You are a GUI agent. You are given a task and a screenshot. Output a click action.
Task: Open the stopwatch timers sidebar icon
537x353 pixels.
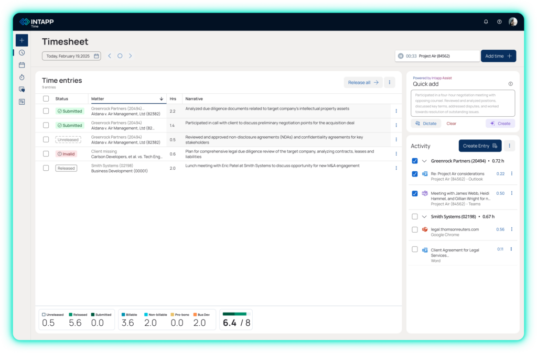click(22, 77)
